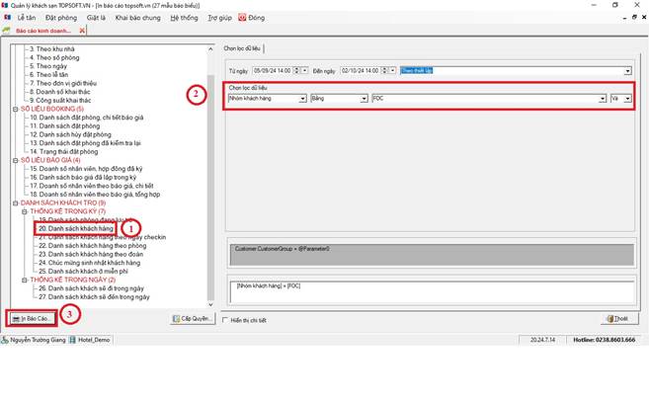
Task: Select 8. Doanh số khai thác
Action: point(59,92)
